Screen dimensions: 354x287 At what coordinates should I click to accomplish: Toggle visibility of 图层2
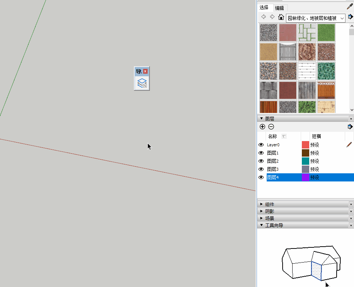tap(261, 161)
